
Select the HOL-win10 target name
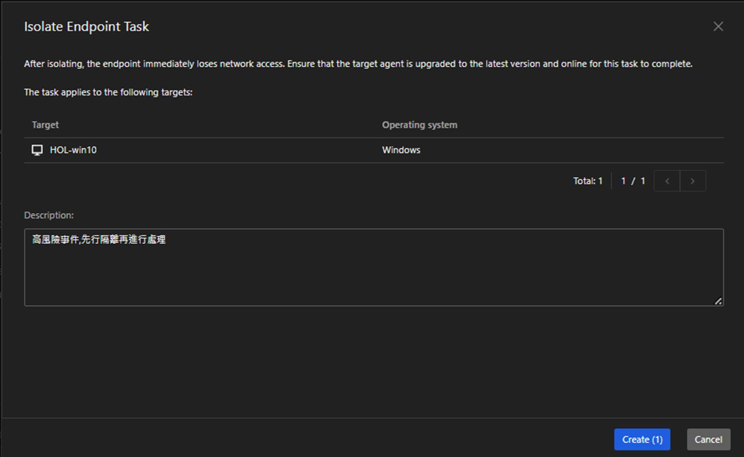pyautogui.click(x=73, y=151)
